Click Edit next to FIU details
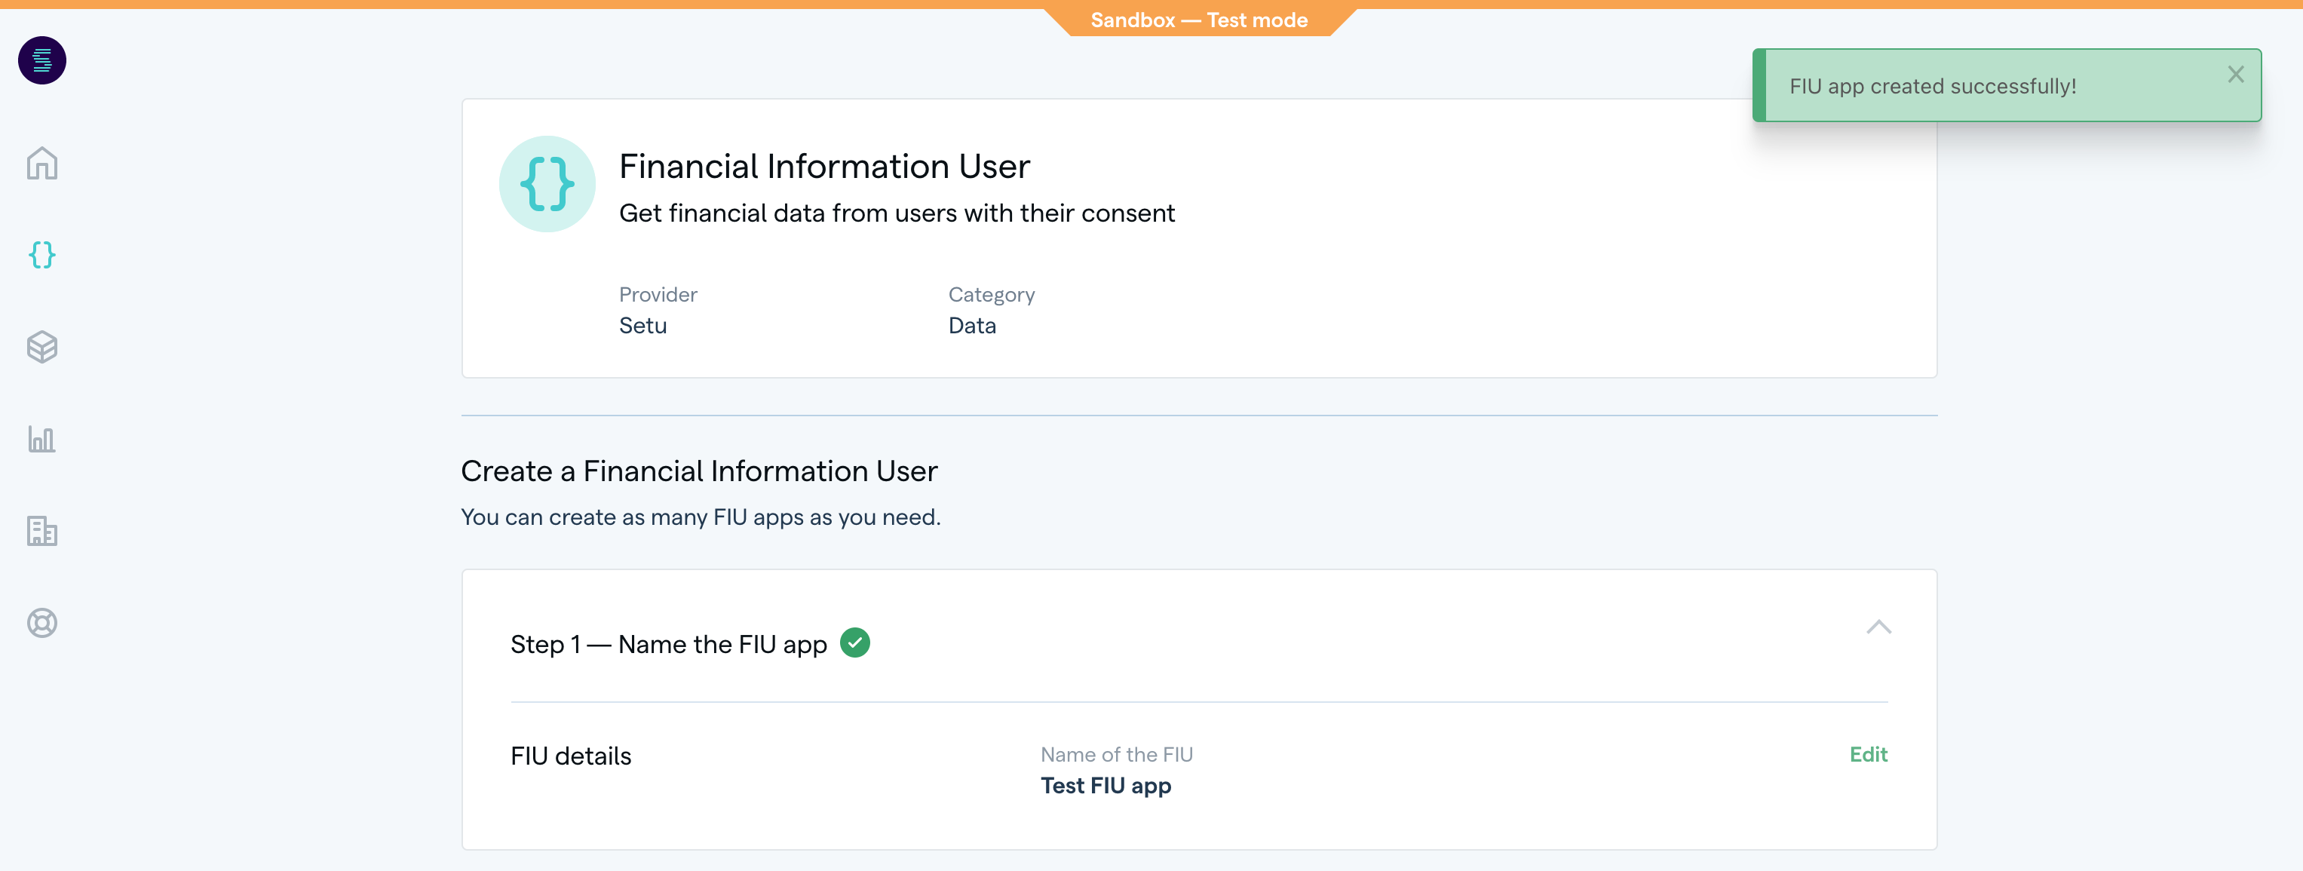The width and height of the screenshot is (2303, 871). tap(1868, 754)
